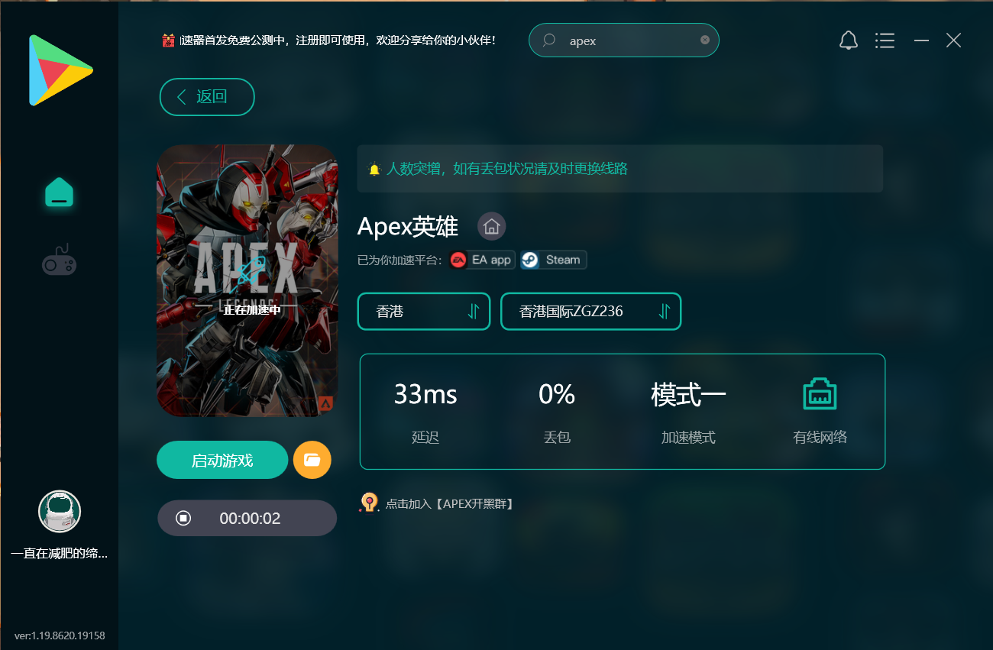993x650 pixels.
Task: Select the EA app platform badge
Action: [481, 260]
